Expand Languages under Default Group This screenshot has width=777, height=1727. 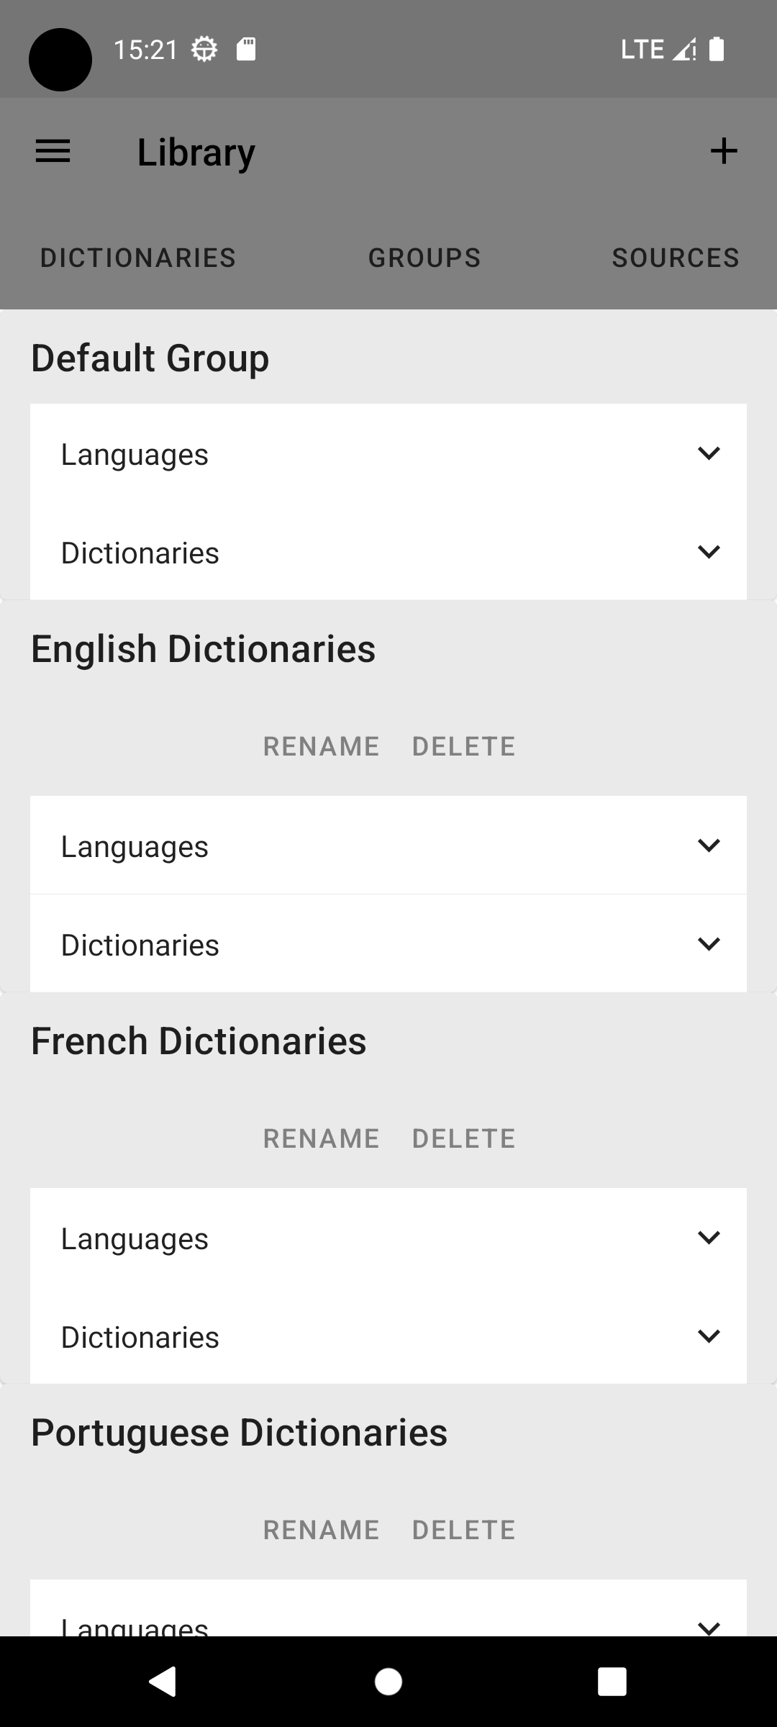tap(388, 454)
